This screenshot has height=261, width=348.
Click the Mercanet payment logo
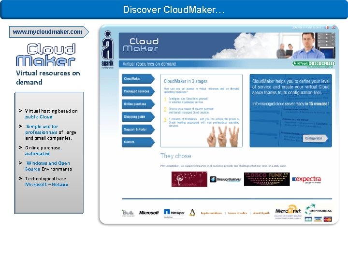click(x=288, y=212)
